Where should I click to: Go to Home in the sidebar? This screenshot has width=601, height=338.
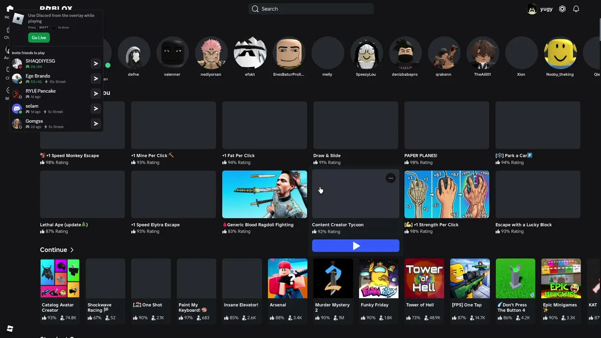pyautogui.click(x=10, y=9)
